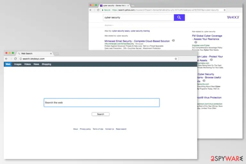246x164 pixels.
Task: Open Cyber Security Programs Browse Useful ad
Action: 209,78
